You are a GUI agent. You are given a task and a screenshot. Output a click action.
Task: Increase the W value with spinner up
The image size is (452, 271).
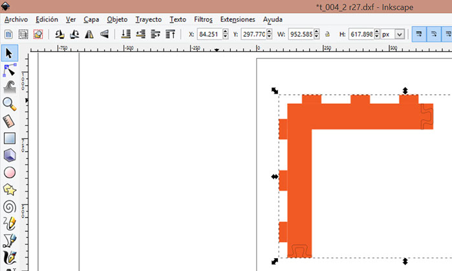316,32
